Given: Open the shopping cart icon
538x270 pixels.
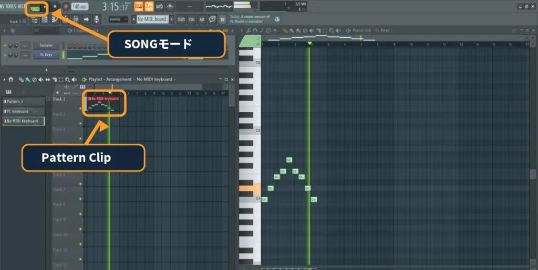Looking at the screenshot, I should (223, 19).
